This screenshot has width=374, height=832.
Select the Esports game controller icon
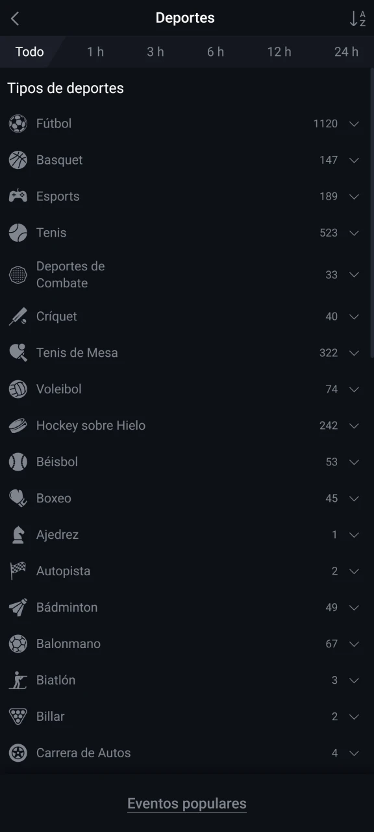pos(18,196)
